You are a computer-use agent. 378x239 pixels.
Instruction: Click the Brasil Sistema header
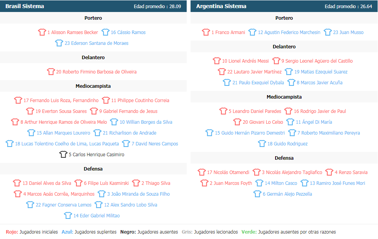[x=25, y=6]
